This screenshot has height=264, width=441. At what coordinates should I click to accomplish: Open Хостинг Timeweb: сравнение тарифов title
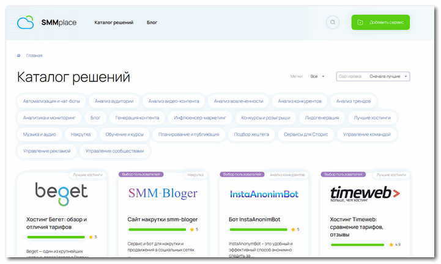pos(357,227)
